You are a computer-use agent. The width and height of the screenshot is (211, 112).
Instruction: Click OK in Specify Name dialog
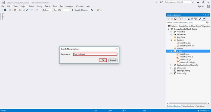coord(103,60)
